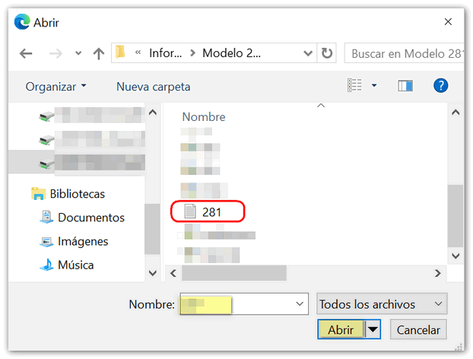Focus the Buscar en Modelo search box

click(x=405, y=54)
